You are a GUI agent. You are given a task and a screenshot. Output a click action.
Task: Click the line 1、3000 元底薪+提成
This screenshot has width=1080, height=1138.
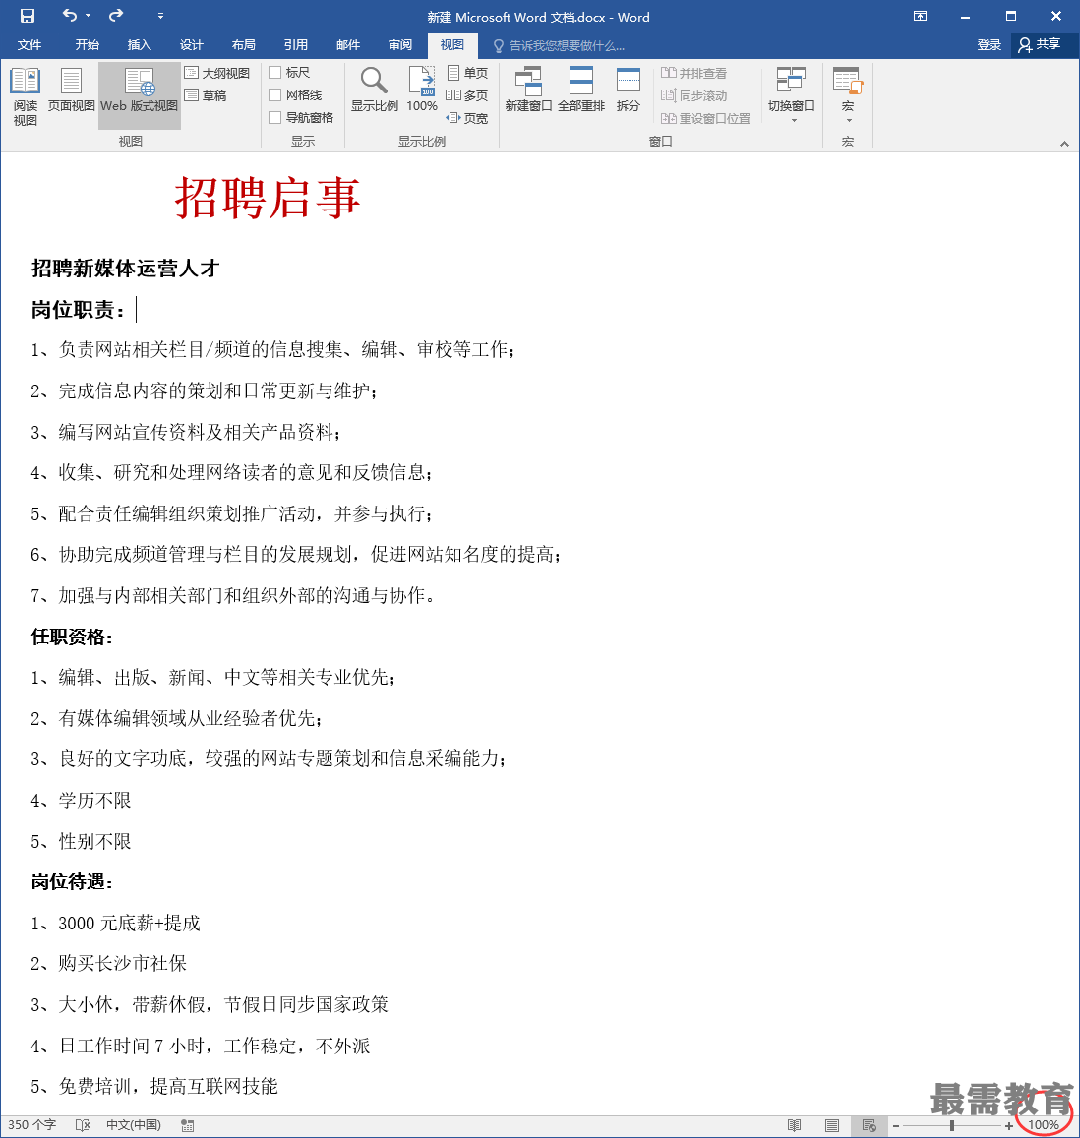[x=115, y=924]
